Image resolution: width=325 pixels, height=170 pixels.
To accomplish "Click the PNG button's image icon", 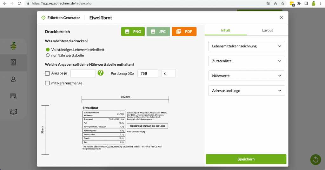I will (127, 32).
